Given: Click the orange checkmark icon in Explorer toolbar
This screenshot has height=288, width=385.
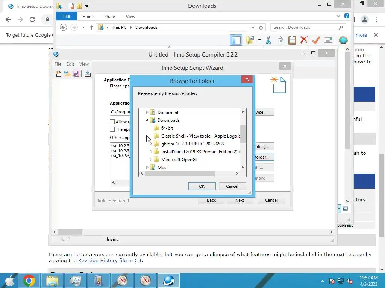Looking at the screenshot, I should point(316,40).
